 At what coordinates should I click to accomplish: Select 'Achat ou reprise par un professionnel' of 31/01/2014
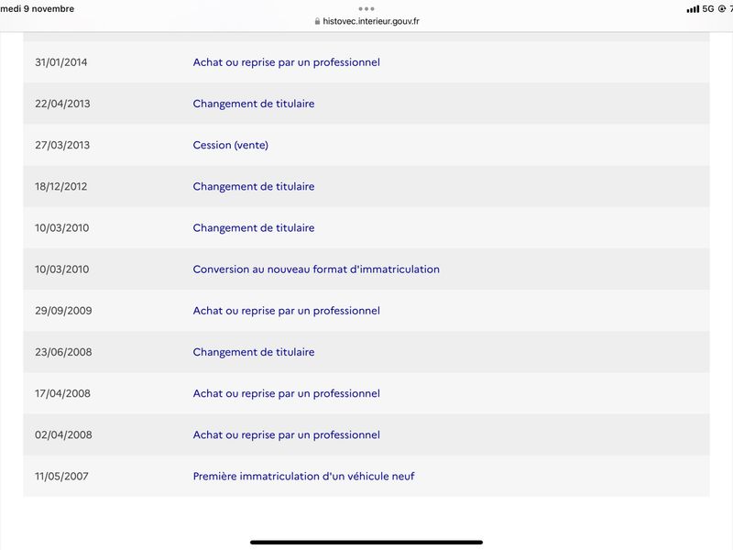point(286,62)
